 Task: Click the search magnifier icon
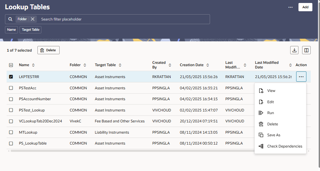click(10, 19)
